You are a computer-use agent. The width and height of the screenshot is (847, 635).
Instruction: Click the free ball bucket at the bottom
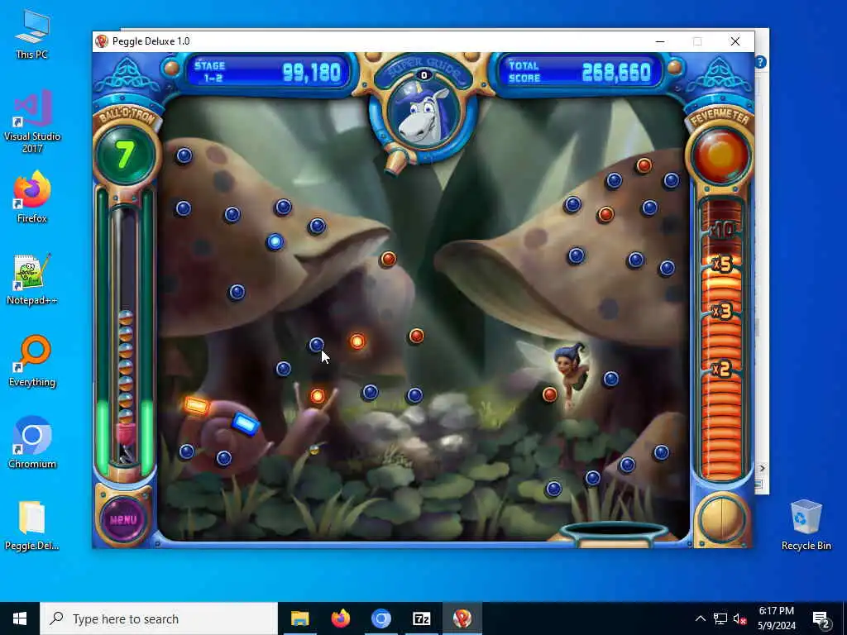coord(613,533)
